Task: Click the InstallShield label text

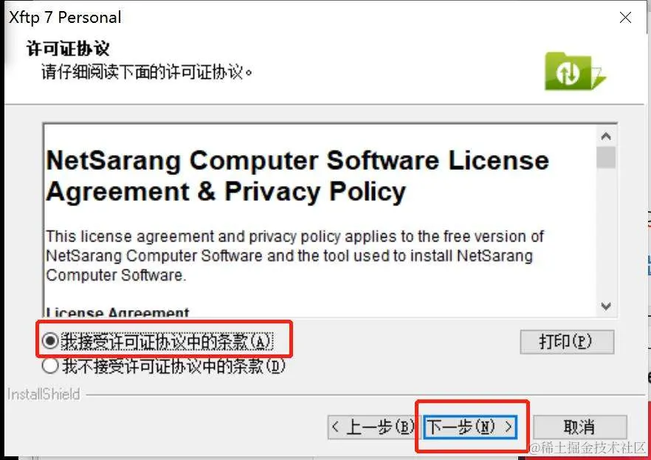Action: [44, 394]
